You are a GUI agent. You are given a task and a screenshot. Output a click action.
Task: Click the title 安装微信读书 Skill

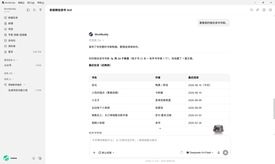61,10
